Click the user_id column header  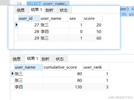(x=29, y=18)
